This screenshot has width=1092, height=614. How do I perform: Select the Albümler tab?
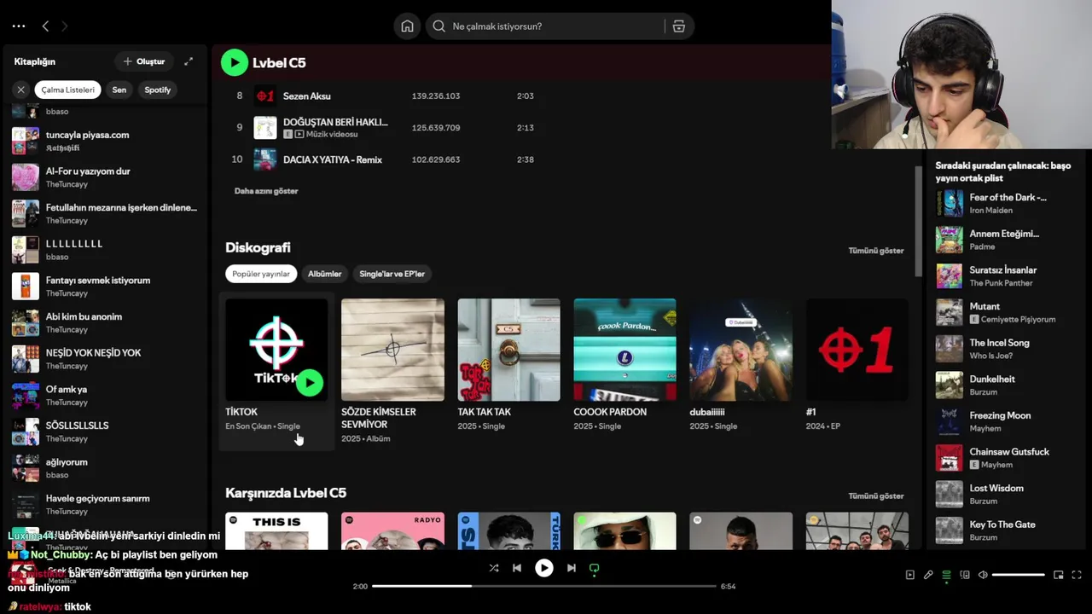pos(324,274)
